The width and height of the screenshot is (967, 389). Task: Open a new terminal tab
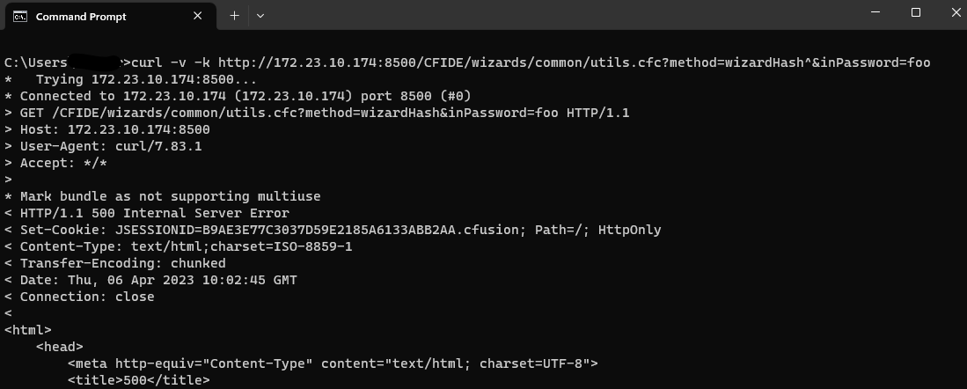point(234,15)
